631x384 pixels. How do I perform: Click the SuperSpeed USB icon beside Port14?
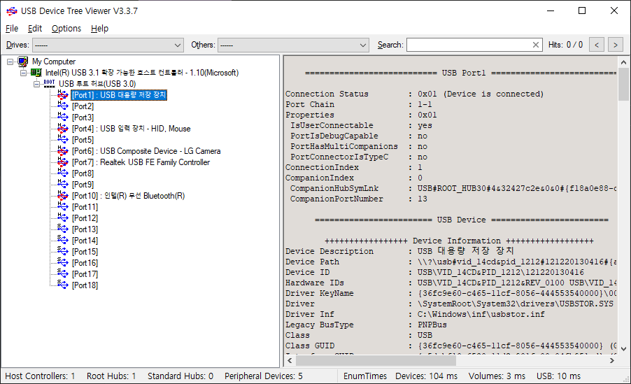[x=62, y=241]
